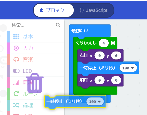Select the 消灯 unplot block label

[x=84, y=80]
